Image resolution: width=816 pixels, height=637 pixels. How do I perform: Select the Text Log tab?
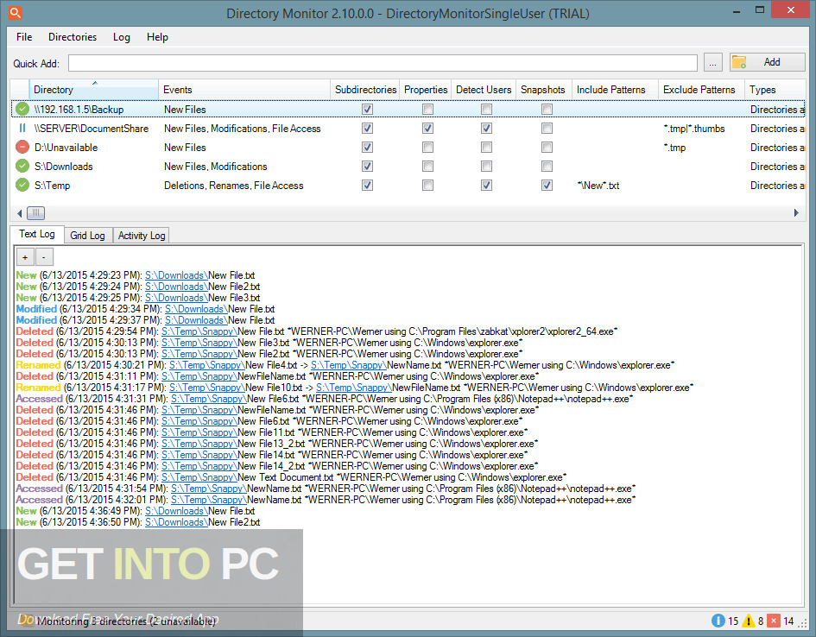[x=37, y=234]
